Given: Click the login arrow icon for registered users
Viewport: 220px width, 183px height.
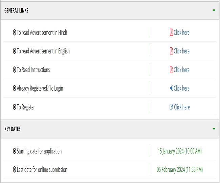Looking at the screenshot, I should pyautogui.click(x=171, y=88).
